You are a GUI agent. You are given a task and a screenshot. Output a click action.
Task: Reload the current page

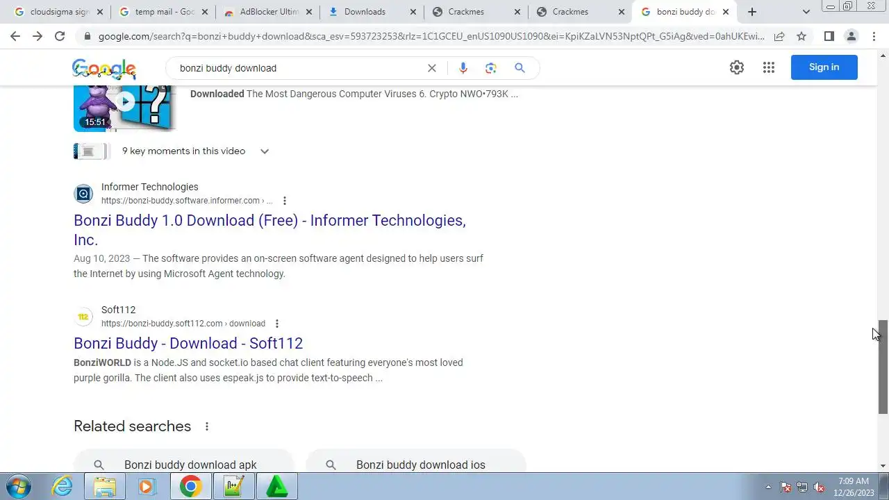click(60, 36)
